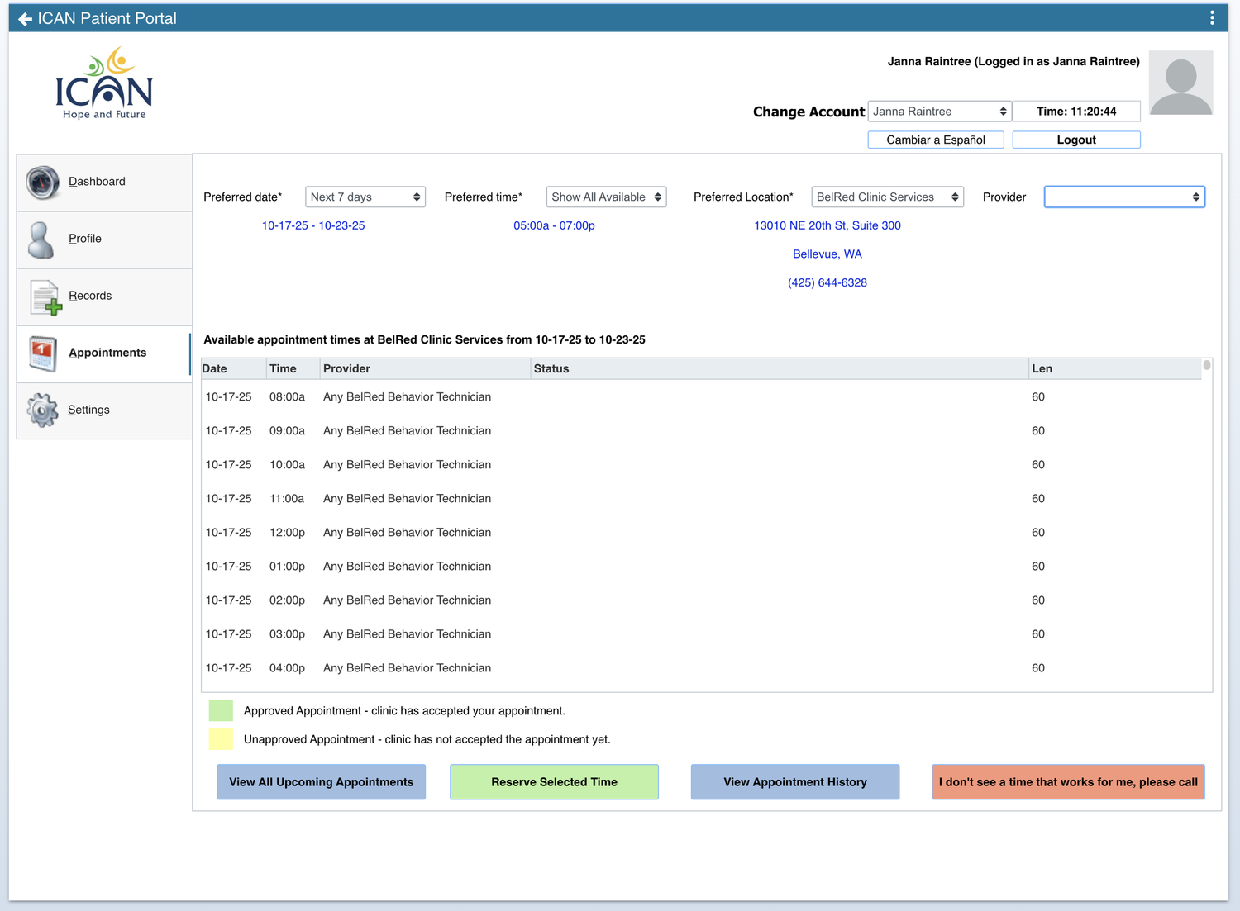Click the profile avatar placeholder image
The image size is (1240, 911).
[1180, 83]
